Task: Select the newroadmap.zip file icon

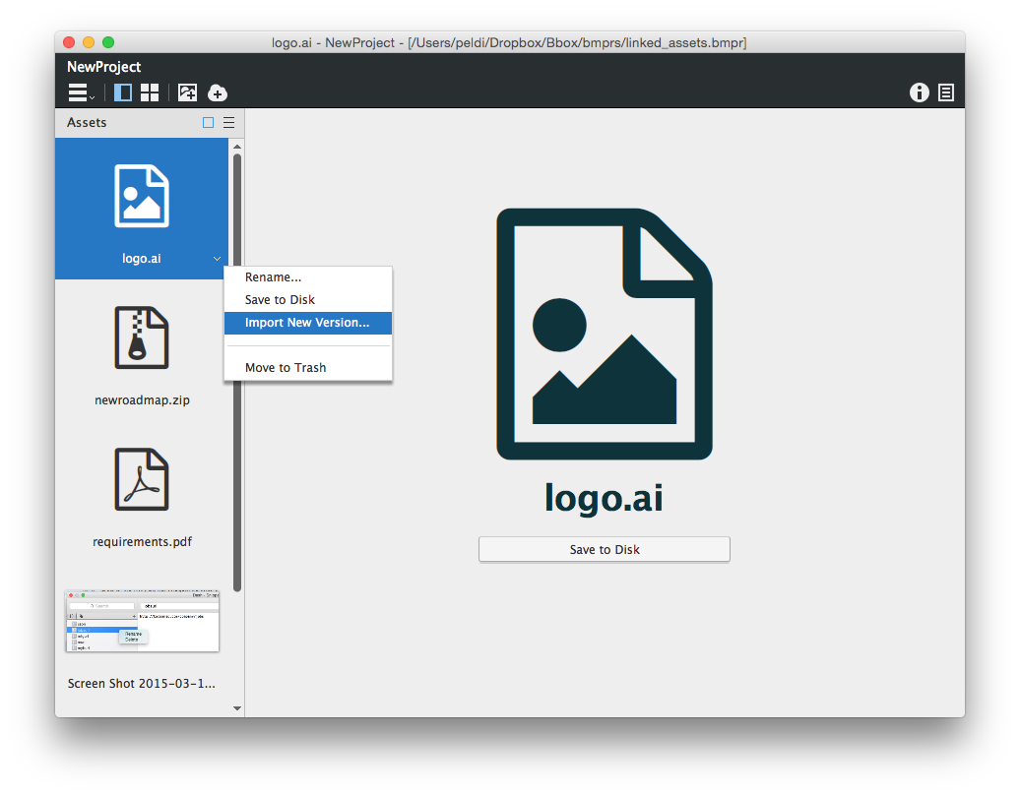Action: click(142, 339)
